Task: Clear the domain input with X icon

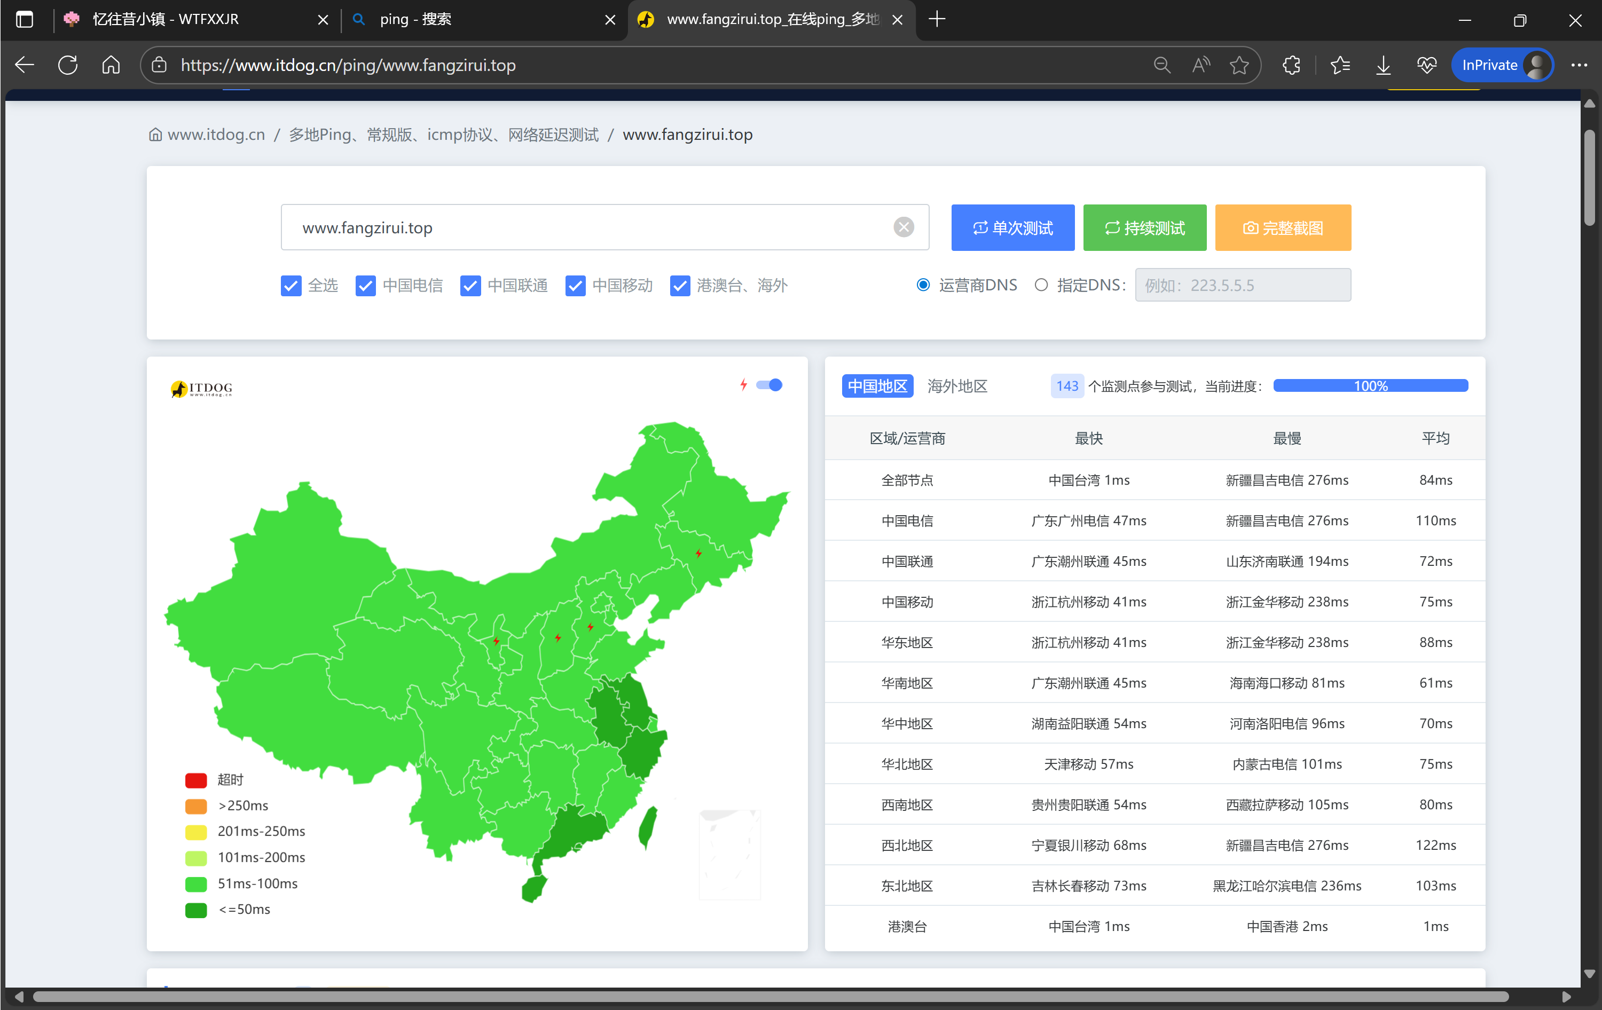Action: [903, 227]
